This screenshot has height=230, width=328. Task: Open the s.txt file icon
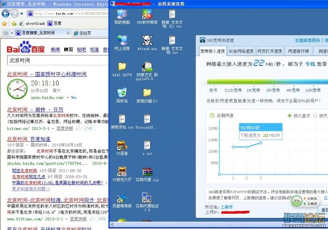[x=147, y=148]
